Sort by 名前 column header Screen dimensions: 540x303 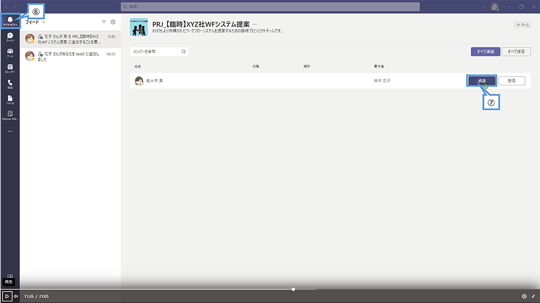coord(138,66)
